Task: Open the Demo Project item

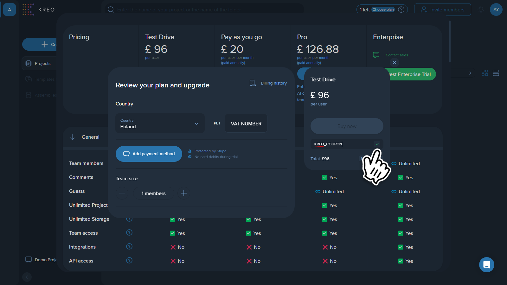Action: pos(41,260)
